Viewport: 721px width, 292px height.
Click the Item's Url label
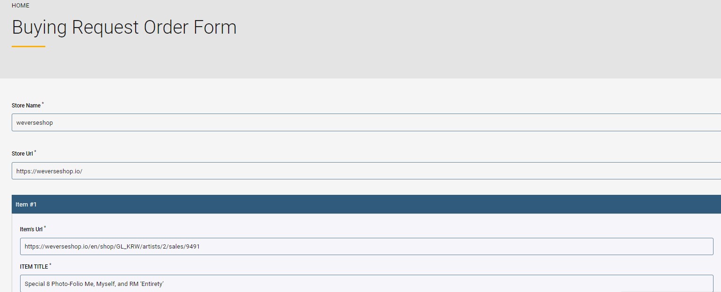point(31,229)
